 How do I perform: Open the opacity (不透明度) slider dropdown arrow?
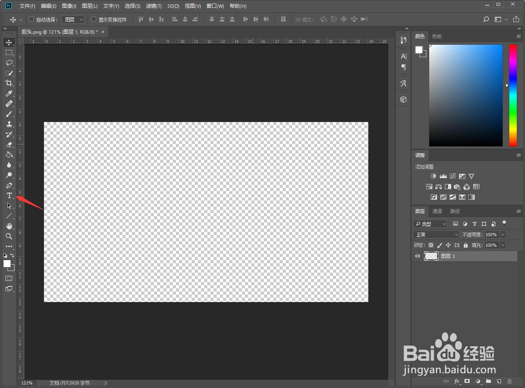pos(503,235)
